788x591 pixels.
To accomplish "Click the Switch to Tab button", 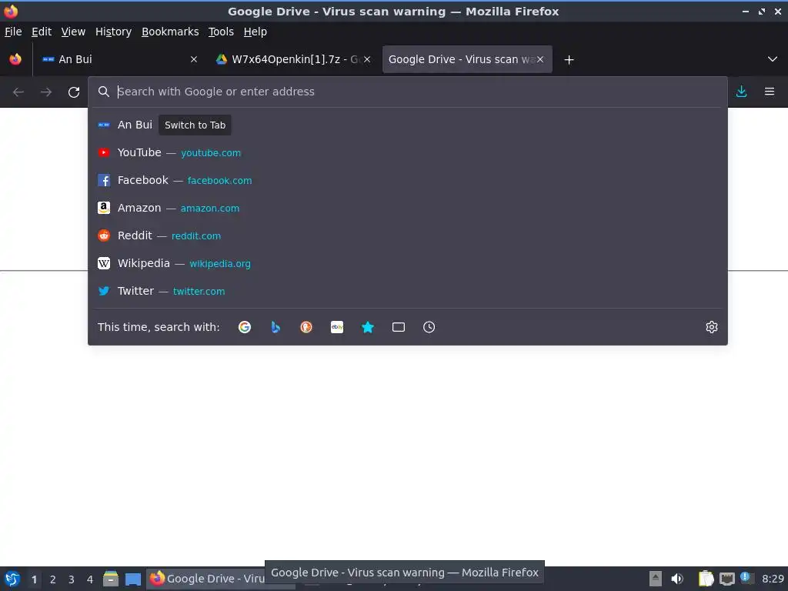I will (x=195, y=125).
